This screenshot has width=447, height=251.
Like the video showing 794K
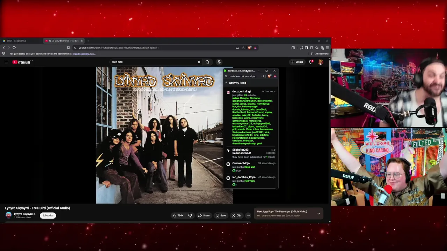pyautogui.click(x=178, y=215)
